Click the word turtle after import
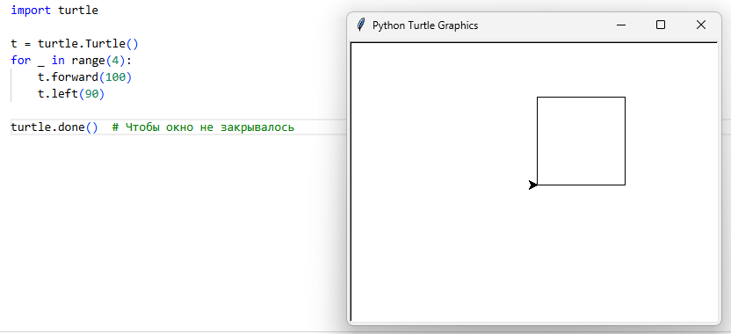This screenshot has height=334, width=731. click(x=78, y=11)
